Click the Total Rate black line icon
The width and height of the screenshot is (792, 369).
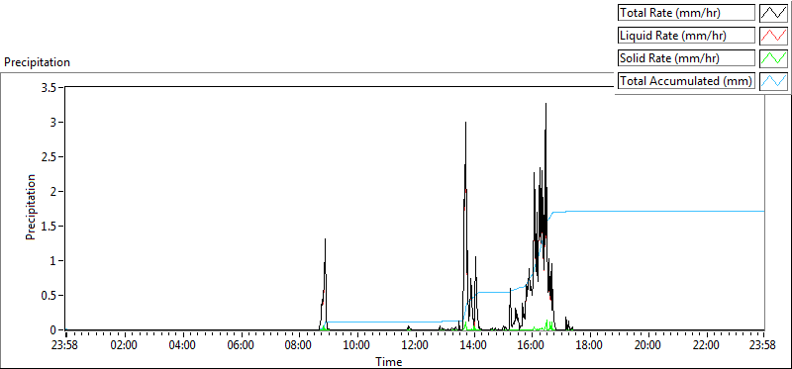774,12
